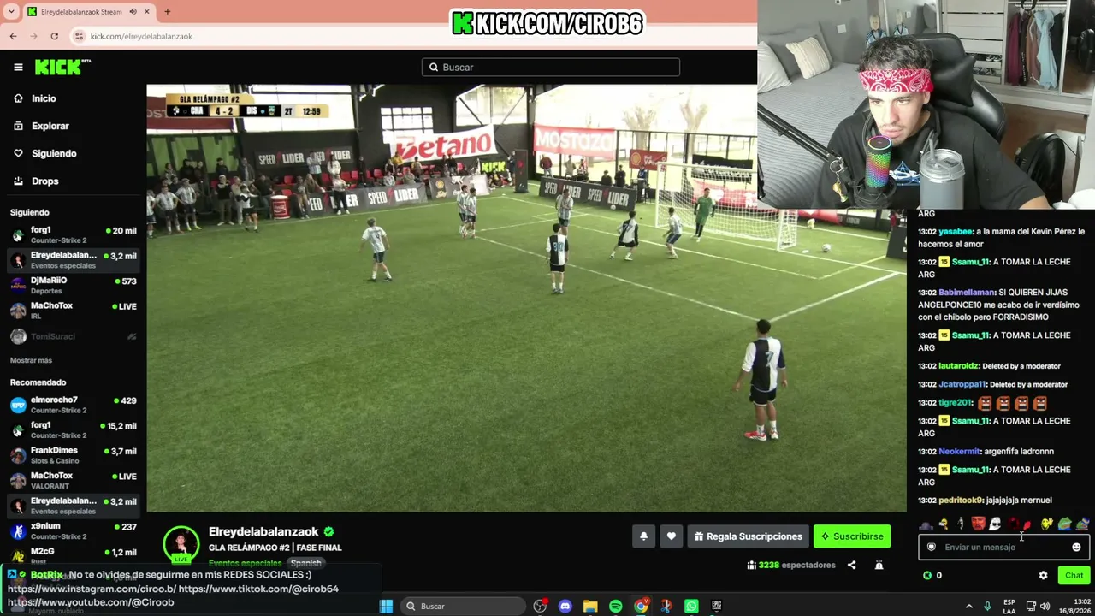Click the Regala Suscripciones button

(749, 536)
